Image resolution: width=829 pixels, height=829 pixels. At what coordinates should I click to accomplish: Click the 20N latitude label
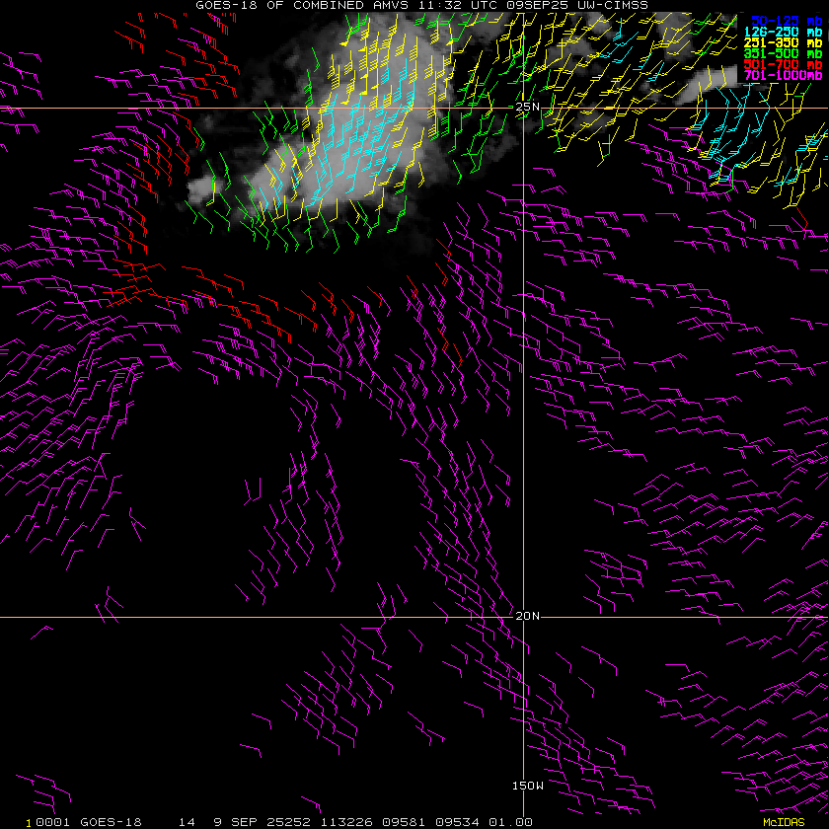click(x=528, y=616)
